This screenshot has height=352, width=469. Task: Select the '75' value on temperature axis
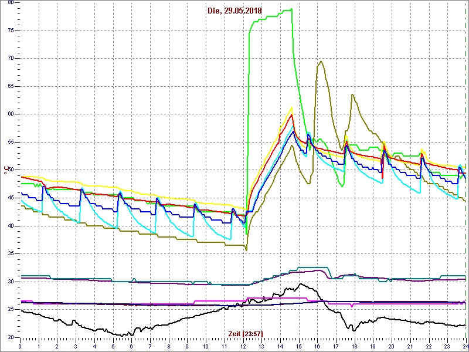pyautogui.click(x=10, y=31)
